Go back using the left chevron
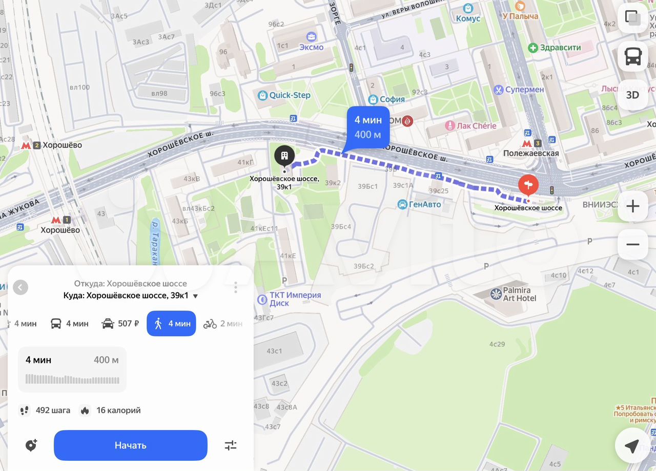The width and height of the screenshot is (656, 471). pos(20,288)
